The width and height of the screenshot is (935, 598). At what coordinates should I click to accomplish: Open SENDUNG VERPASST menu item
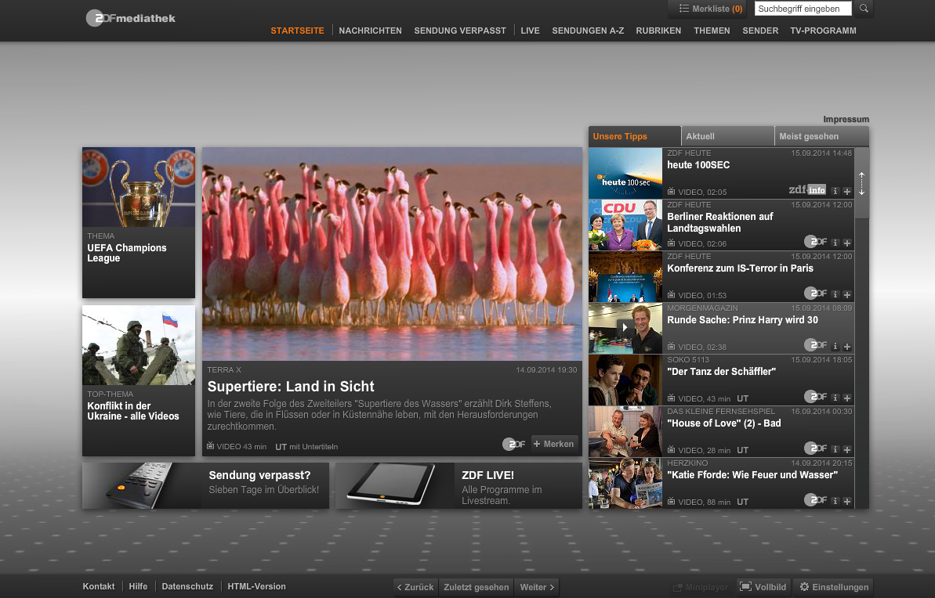point(460,31)
